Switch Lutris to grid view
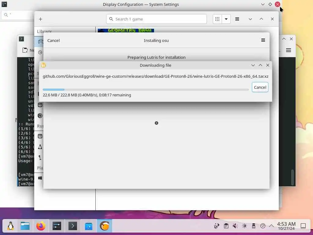The image size is (313, 235). [x=217, y=19]
